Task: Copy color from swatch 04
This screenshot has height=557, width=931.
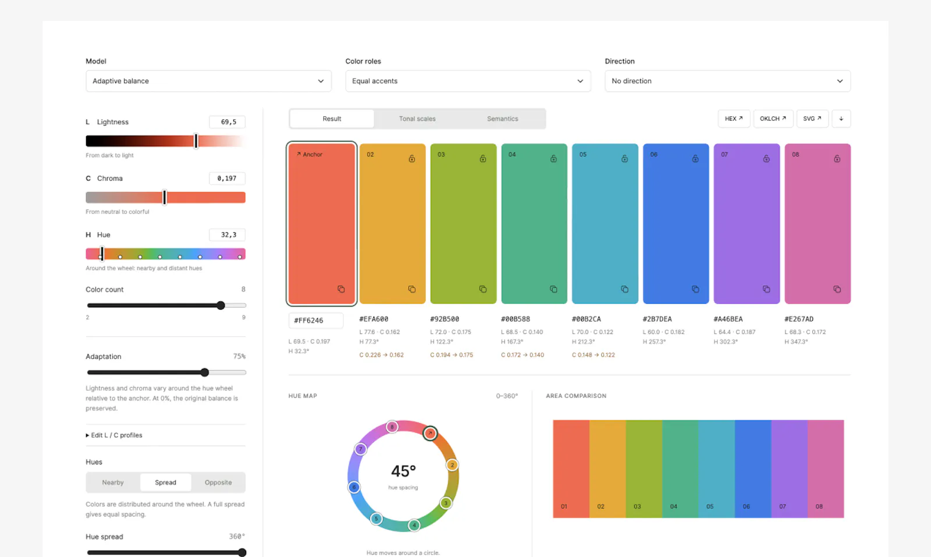Action: pos(553,289)
